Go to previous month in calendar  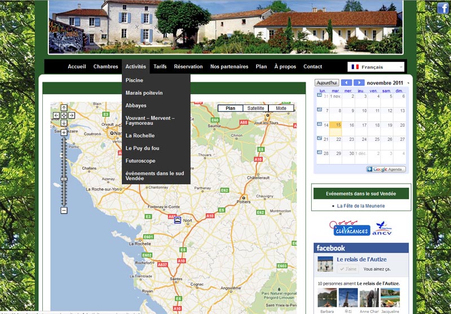coord(346,83)
